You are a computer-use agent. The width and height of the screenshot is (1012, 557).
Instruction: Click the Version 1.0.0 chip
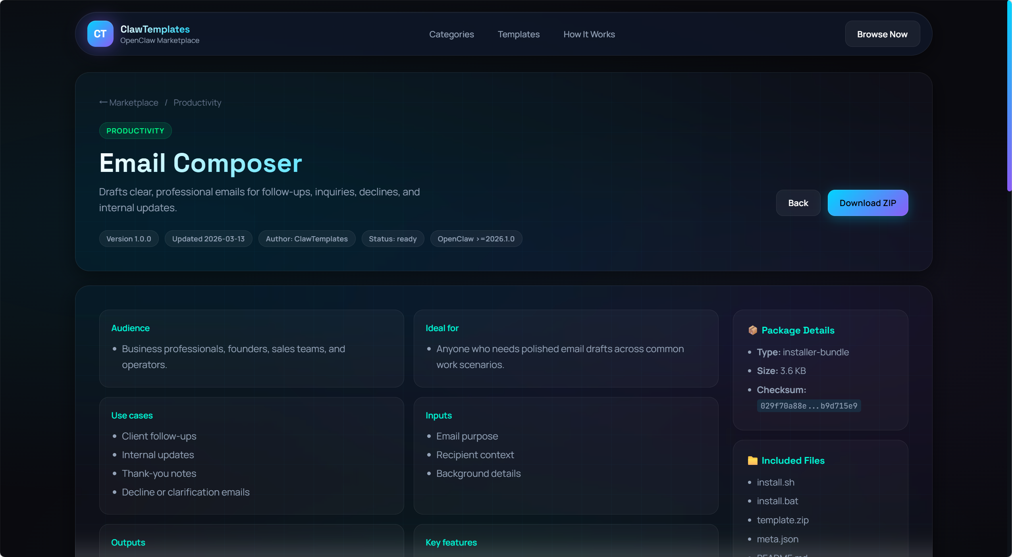click(x=129, y=239)
